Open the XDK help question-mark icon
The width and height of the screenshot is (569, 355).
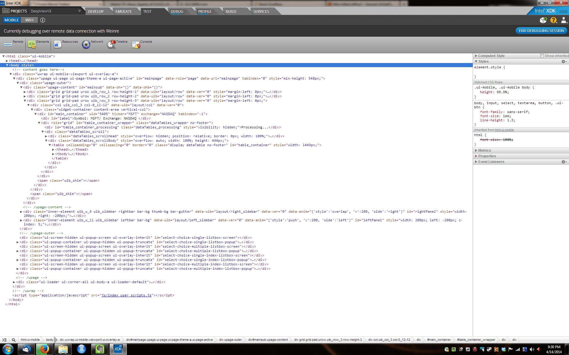point(553,20)
